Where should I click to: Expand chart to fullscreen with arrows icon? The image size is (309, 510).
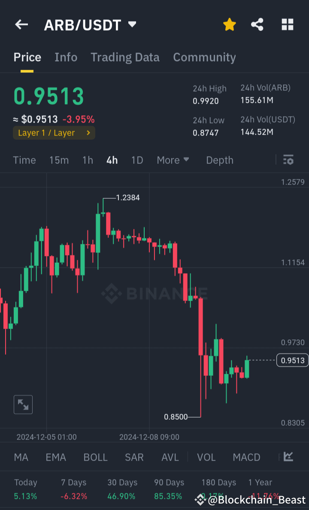(x=23, y=404)
